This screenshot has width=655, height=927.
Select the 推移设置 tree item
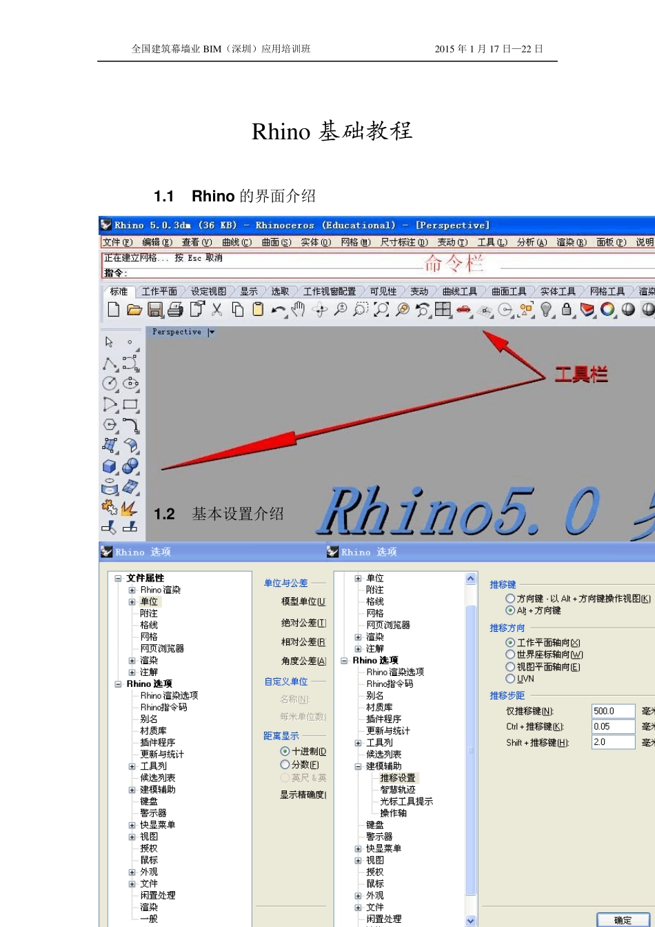point(398,778)
